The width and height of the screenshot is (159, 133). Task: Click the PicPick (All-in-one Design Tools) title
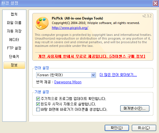point(77,18)
